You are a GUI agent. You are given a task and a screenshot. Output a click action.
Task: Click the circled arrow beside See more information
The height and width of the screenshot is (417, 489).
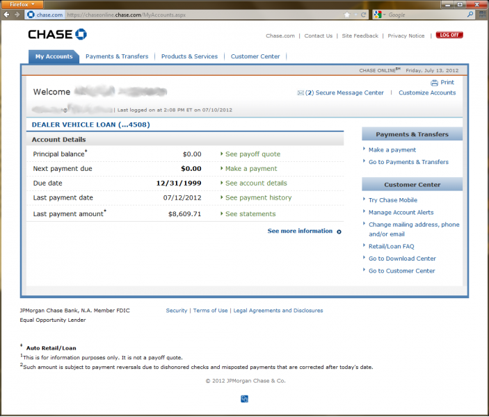tap(339, 231)
